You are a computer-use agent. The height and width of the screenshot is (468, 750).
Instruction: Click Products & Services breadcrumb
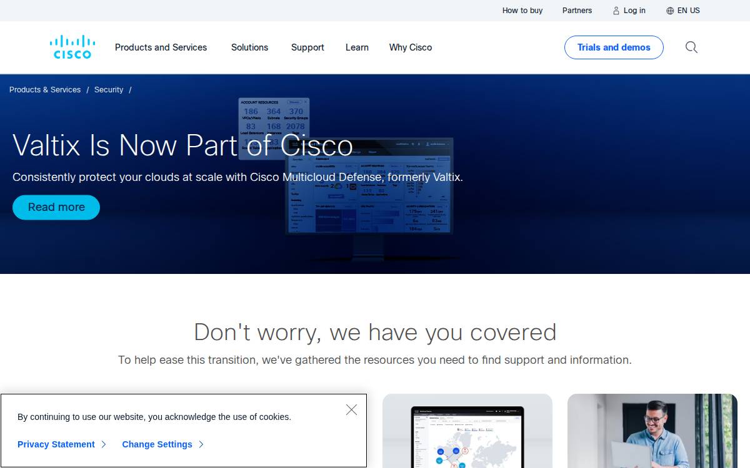click(45, 90)
